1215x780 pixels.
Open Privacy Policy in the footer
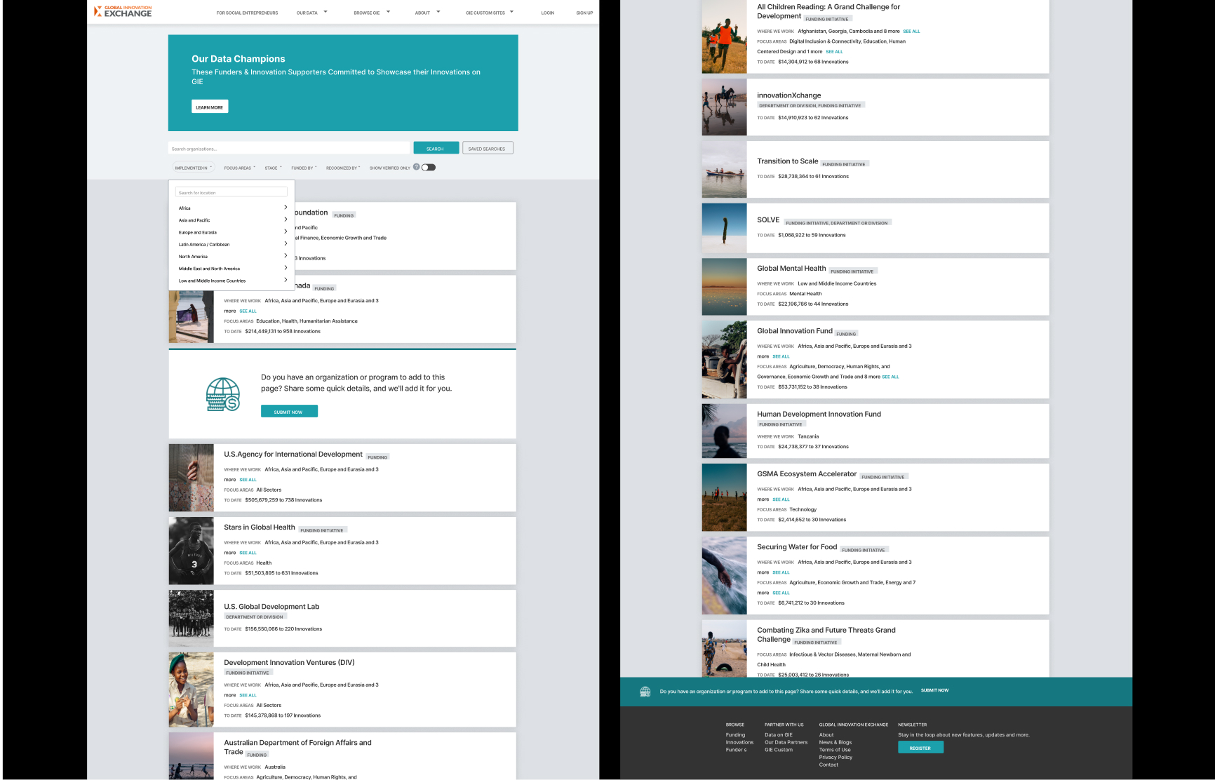[x=835, y=758]
